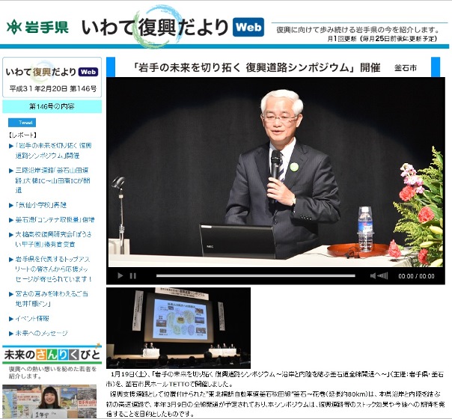Viewport: 452px width, 419px height.
Task: Click the article title 復興道路シンポジウム開催
Action: (x=257, y=67)
